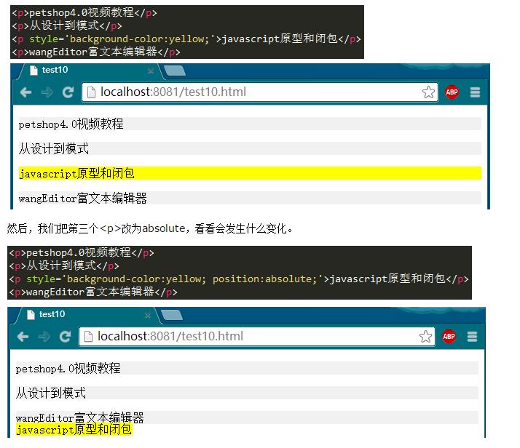Click absolute-positioned yellow javascript paragraph in lower page

click(x=74, y=430)
